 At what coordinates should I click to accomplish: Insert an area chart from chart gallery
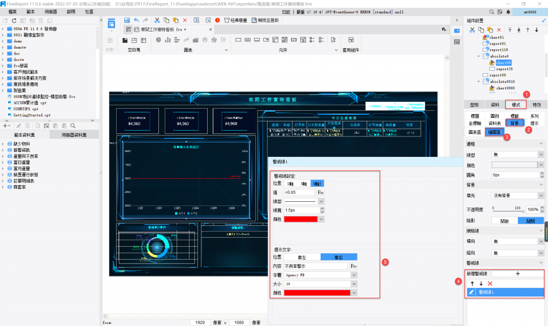(x=195, y=40)
